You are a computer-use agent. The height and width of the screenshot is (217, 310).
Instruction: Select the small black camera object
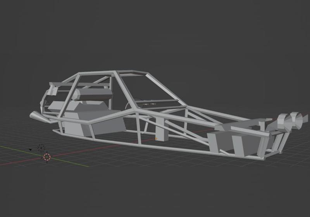[x=30, y=150]
